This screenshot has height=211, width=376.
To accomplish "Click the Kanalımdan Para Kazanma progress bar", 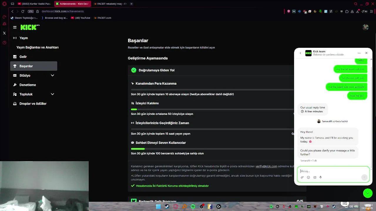I will pos(212,90).
